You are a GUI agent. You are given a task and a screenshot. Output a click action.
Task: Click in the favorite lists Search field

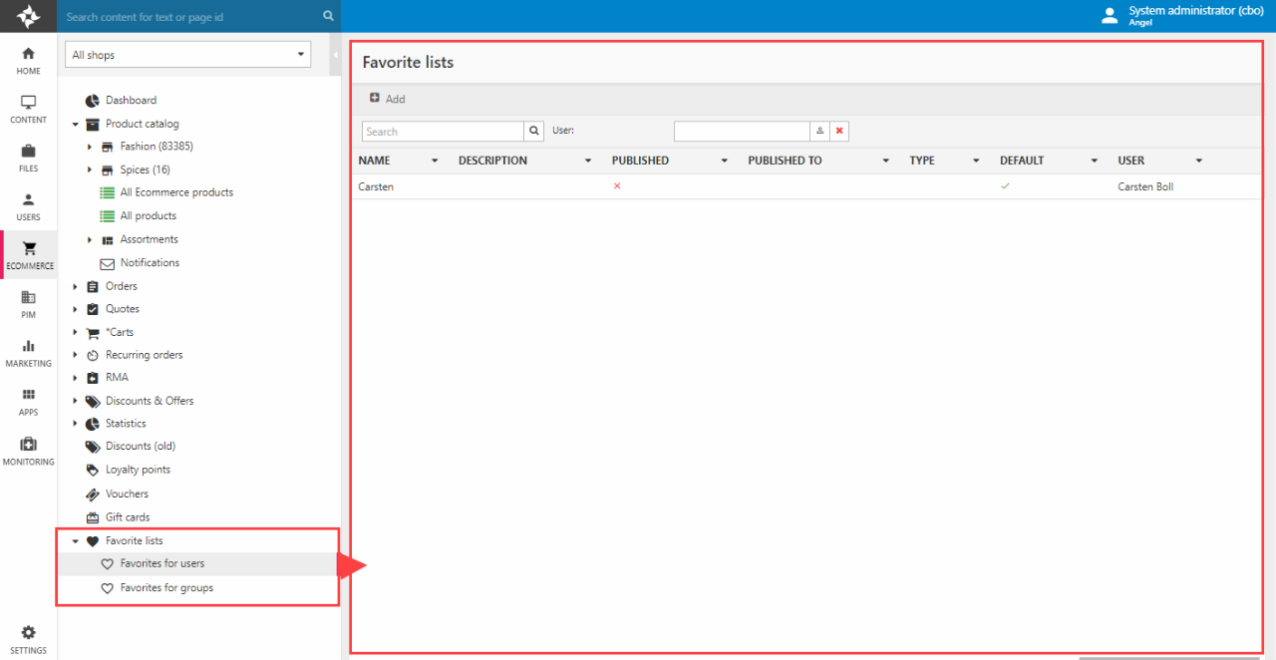click(x=443, y=132)
